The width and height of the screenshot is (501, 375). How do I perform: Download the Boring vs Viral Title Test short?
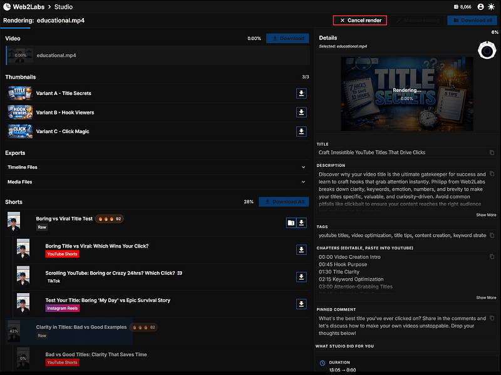301,222
